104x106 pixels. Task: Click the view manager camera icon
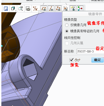(x=28, y=9)
